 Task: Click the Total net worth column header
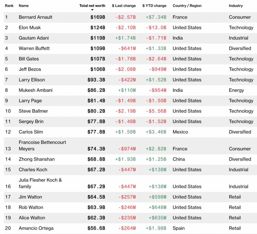(92, 6)
